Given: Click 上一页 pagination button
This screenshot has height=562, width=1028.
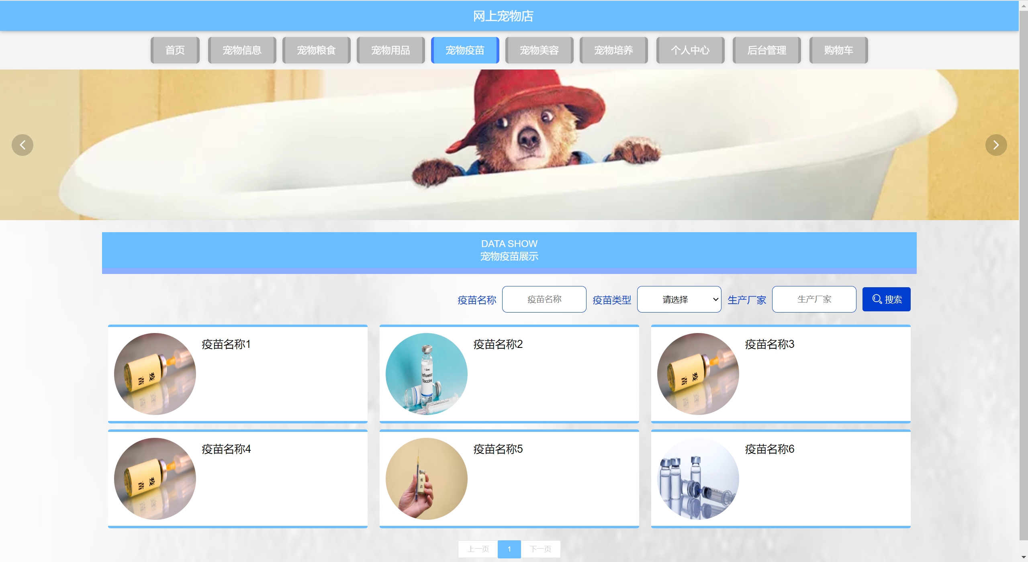Looking at the screenshot, I should click(478, 549).
